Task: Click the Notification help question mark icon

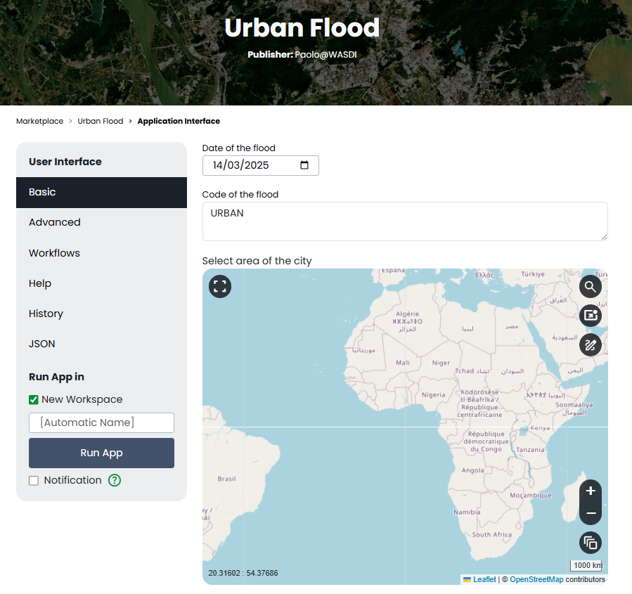Action: click(x=115, y=480)
